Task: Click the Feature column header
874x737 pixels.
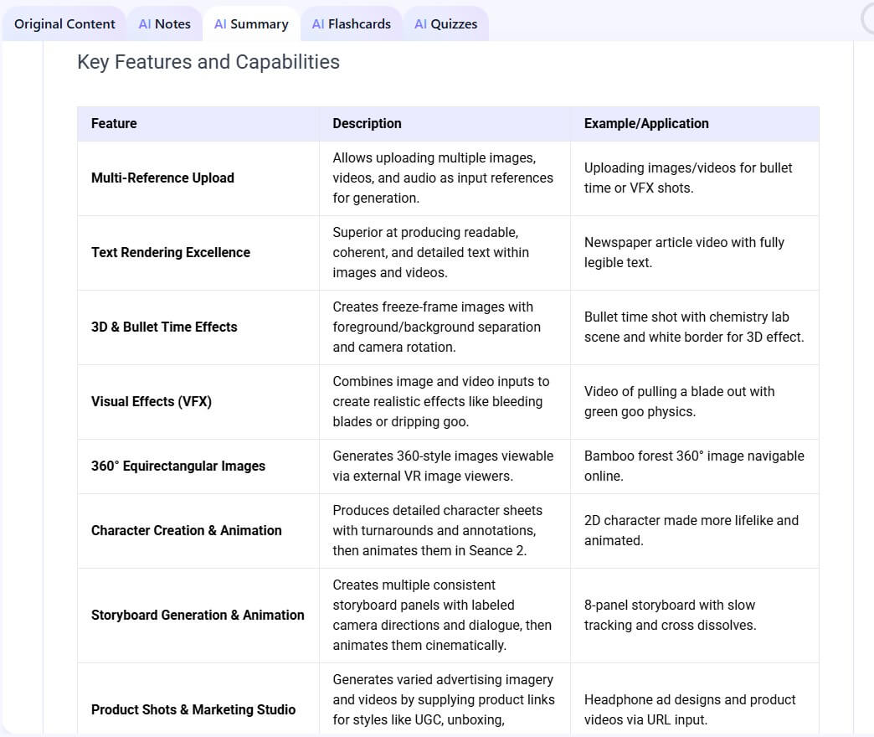Action: point(114,123)
